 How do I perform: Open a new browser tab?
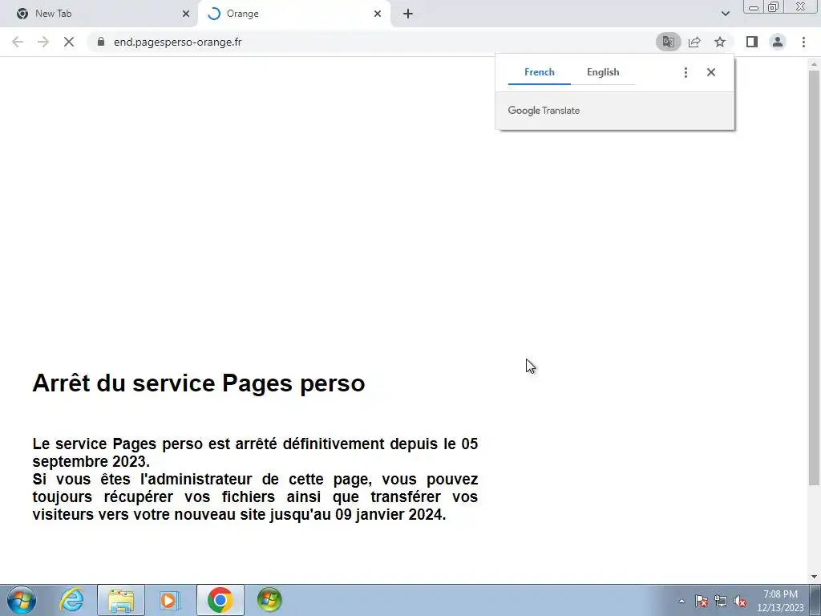click(408, 14)
